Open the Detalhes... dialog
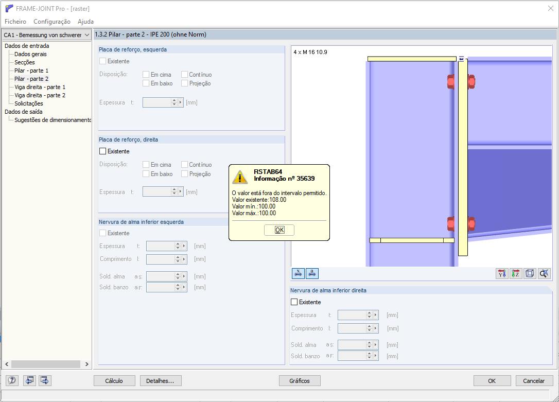 tap(161, 380)
